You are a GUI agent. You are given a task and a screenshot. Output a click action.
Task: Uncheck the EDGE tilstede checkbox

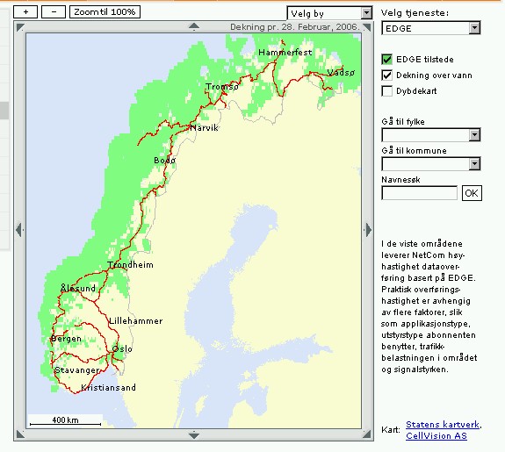coord(386,59)
